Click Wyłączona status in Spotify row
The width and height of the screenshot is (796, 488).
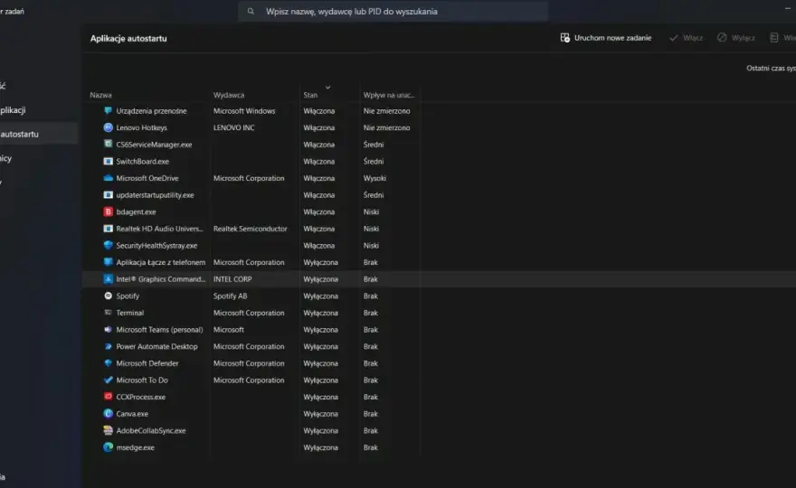(x=320, y=296)
